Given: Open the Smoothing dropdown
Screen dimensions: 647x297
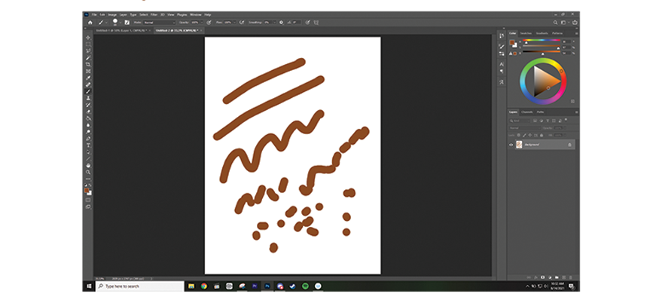Looking at the screenshot, I should point(274,23).
